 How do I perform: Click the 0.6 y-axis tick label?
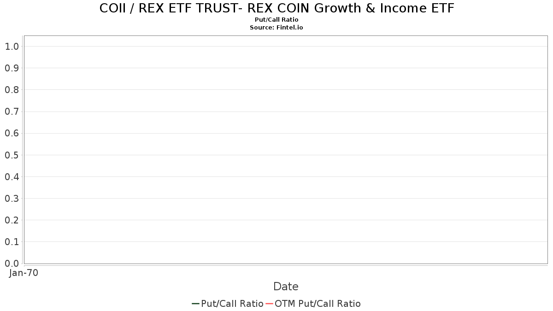(12, 133)
